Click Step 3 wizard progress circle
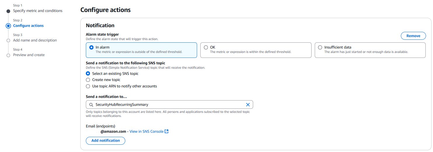 click(8, 40)
